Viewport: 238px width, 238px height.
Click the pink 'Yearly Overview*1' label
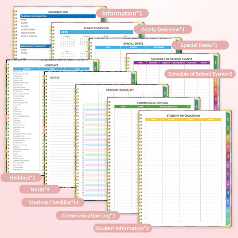click(162, 29)
